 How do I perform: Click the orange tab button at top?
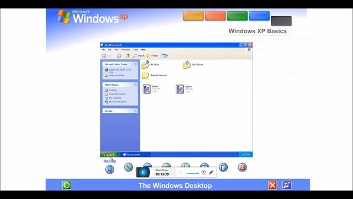tap(193, 16)
